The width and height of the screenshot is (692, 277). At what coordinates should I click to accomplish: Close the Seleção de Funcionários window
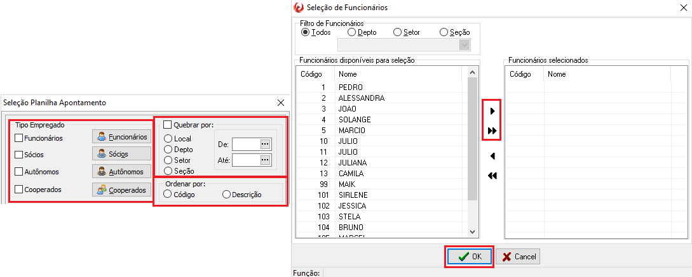tap(683, 7)
